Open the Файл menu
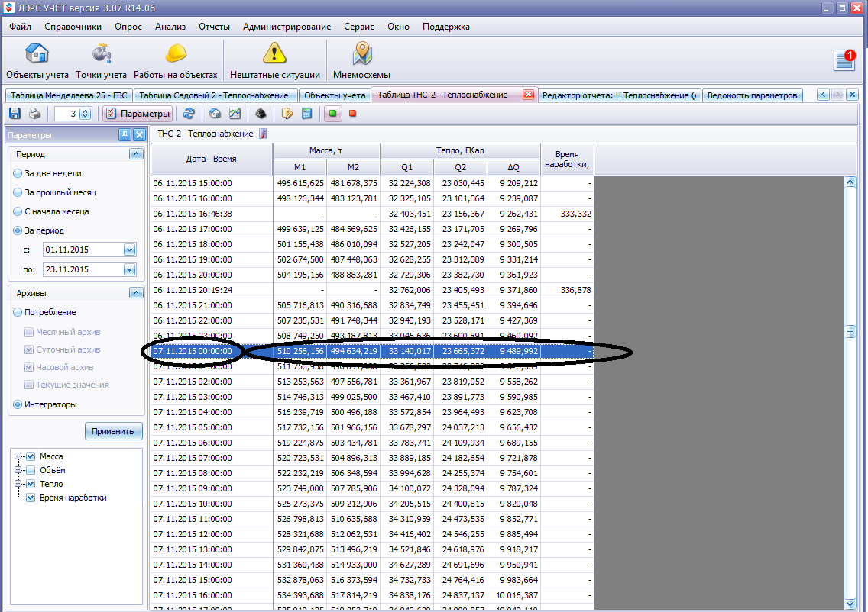868x612 pixels. coord(20,27)
